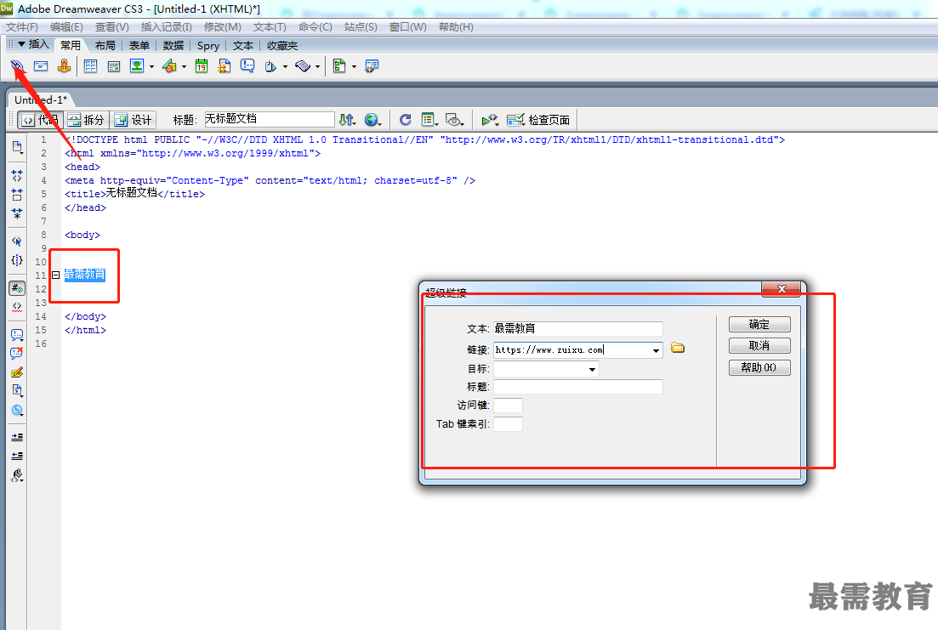Click Expand All icon in coding toolbar

point(17,213)
